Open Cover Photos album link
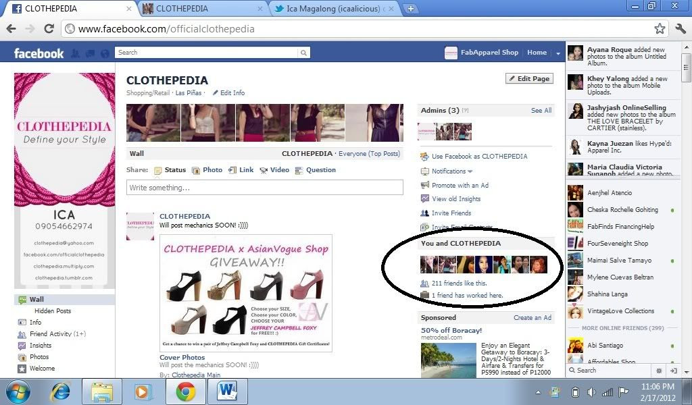Screen dimensions: 692x405 coord(182,357)
